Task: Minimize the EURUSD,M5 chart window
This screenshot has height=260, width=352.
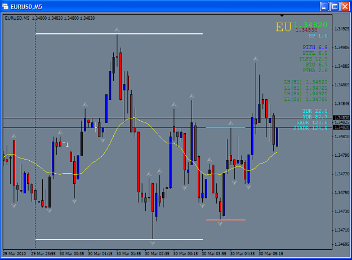Action: coord(324,7)
